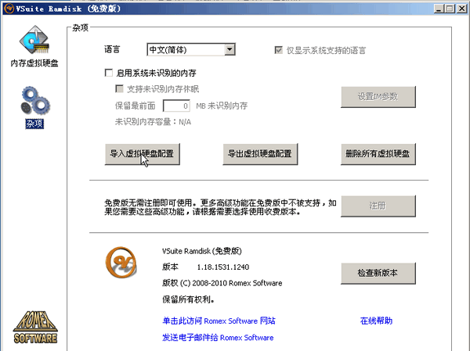Click the Romex Software logo
This screenshot has height=351, width=470.
(x=35, y=327)
